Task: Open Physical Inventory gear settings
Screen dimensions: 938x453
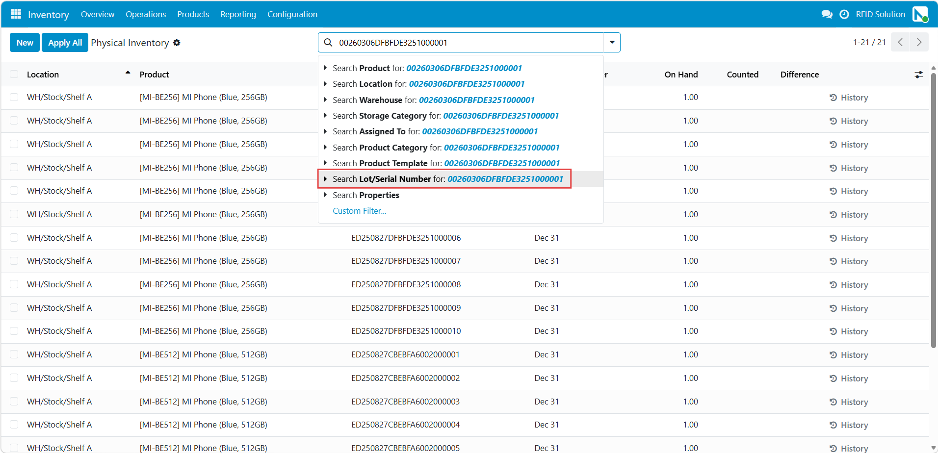Action: pos(177,43)
